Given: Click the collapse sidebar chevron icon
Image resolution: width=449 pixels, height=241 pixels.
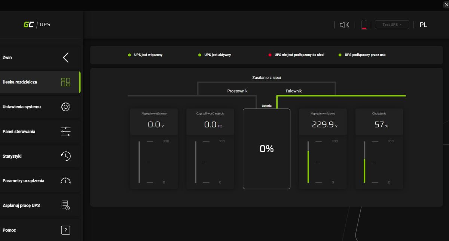Looking at the screenshot, I should [65, 58].
